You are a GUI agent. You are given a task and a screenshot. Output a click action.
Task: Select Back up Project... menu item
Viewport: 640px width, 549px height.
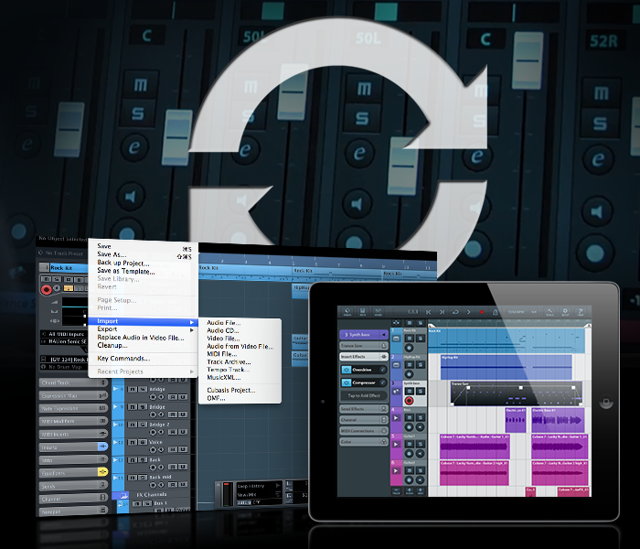coord(123,263)
